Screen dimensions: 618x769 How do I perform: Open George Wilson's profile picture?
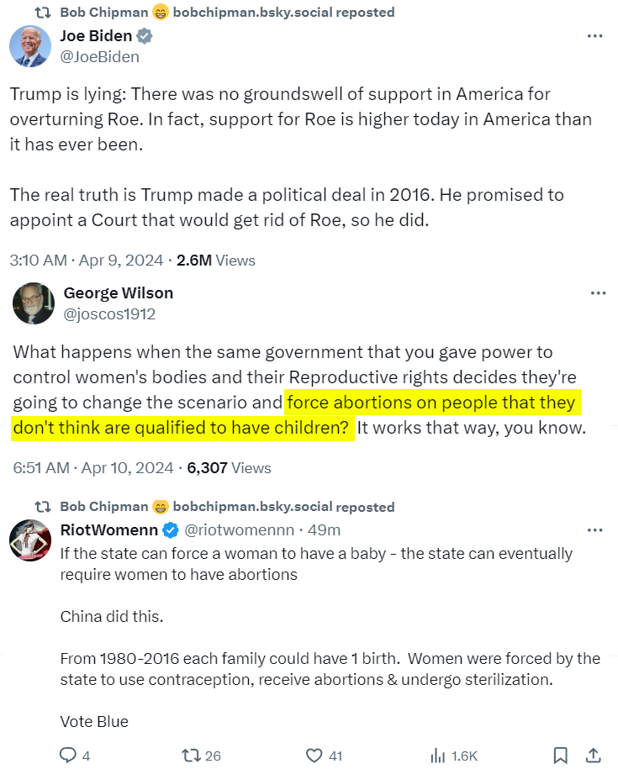[34, 303]
